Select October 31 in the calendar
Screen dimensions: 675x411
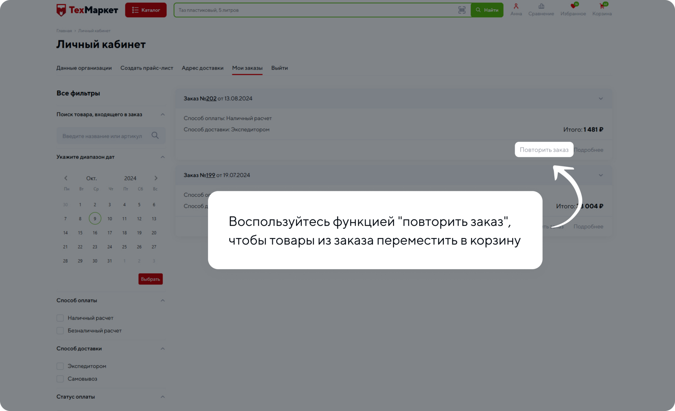110,261
